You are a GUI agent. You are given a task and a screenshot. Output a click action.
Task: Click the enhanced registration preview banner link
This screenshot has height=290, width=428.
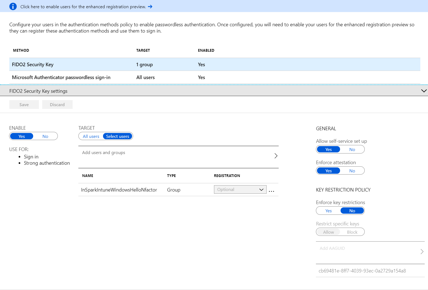tap(83, 7)
